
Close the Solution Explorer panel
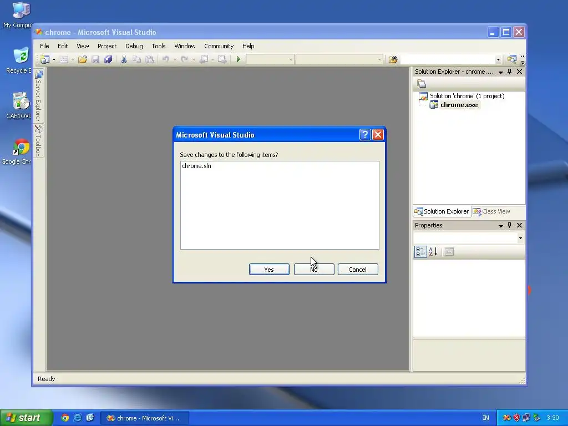click(519, 72)
